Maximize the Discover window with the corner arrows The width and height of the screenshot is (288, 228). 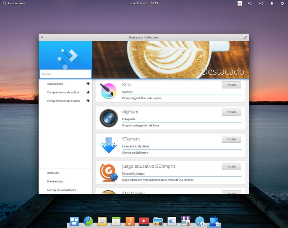[246, 37]
